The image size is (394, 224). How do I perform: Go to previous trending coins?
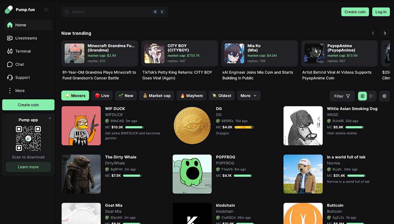click(x=373, y=33)
